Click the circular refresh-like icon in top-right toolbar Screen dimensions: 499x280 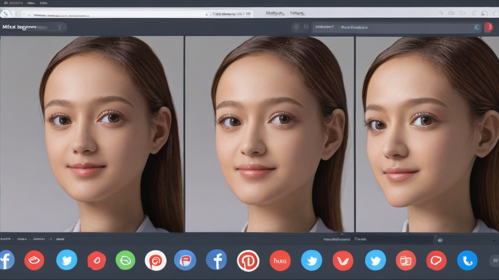pos(474,13)
